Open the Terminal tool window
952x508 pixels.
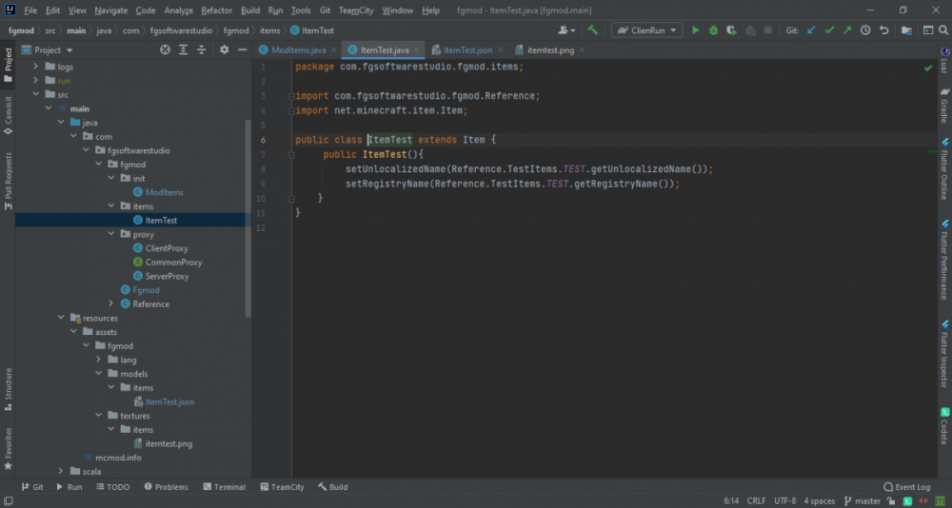[224, 487]
